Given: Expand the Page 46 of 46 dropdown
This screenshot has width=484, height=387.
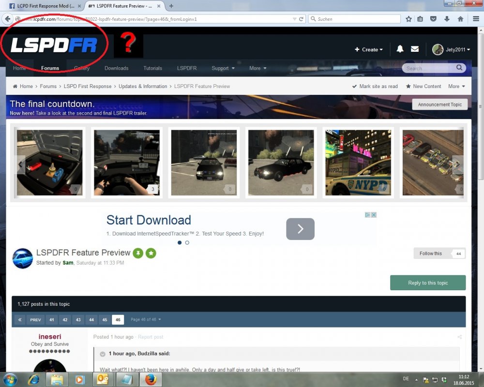Looking at the screenshot, I should pyautogui.click(x=146, y=319).
